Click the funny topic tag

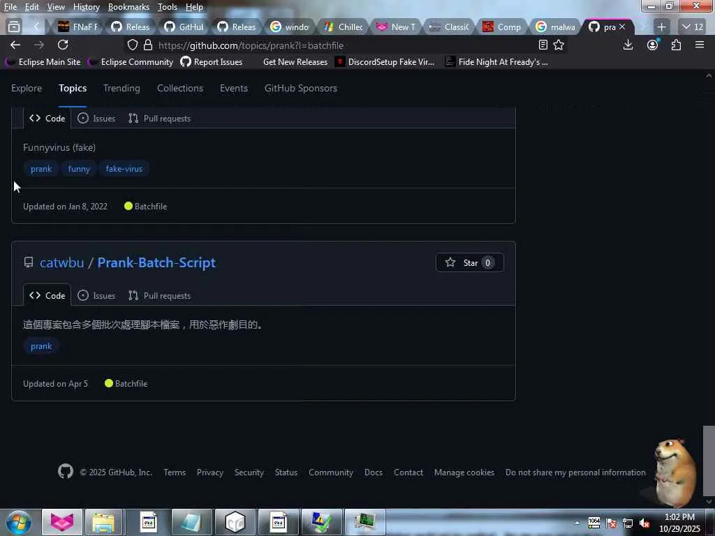click(x=79, y=169)
